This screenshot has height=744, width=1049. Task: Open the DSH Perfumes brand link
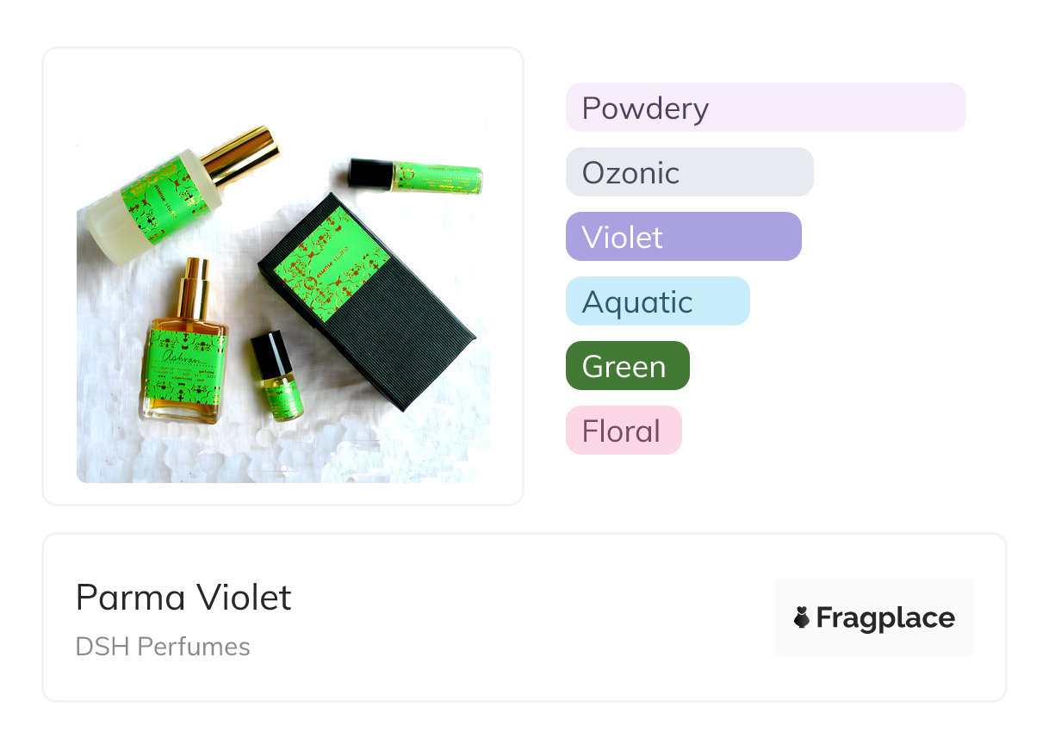click(x=163, y=647)
